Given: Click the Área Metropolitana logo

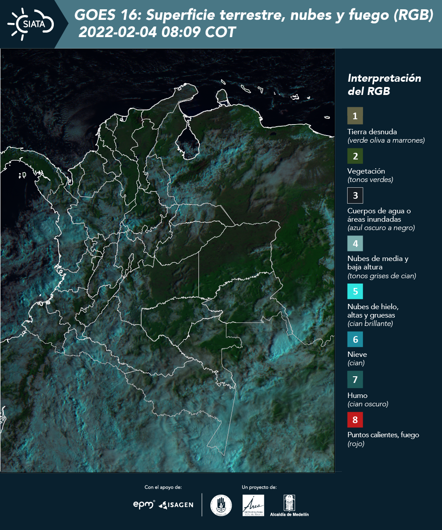Looking at the screenshot, I should click(254, 505).
